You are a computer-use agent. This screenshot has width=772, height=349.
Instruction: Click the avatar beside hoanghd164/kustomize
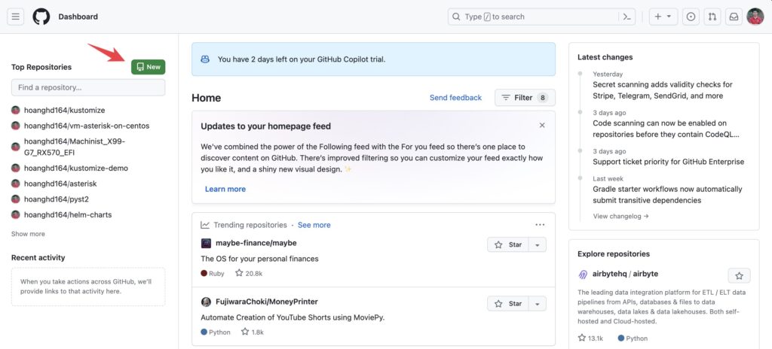16,110
